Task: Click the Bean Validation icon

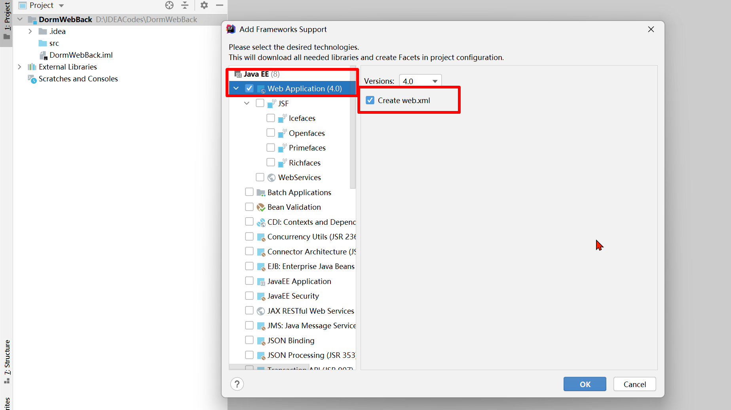Action: [261, 207]
